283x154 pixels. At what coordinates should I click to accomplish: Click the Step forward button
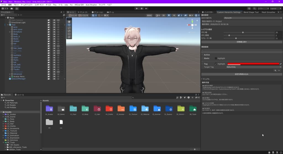pyautogui.click(x=146, y=9)
